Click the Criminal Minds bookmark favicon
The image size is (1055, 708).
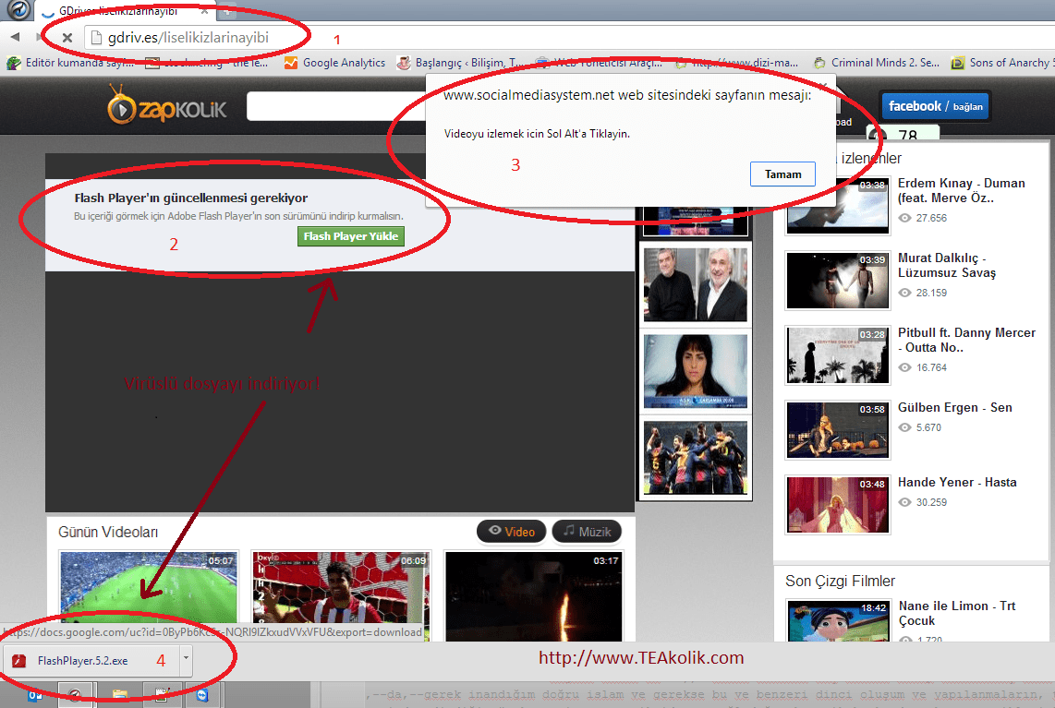819,63
